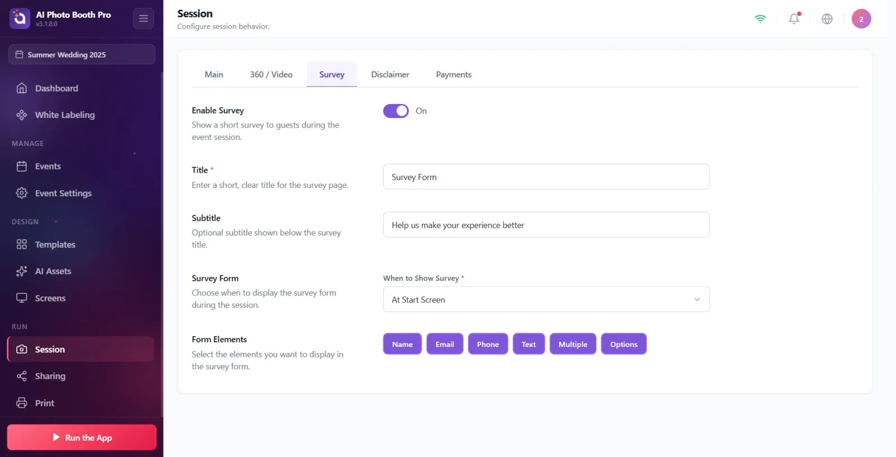Click the survey Title input field
The height and width of the screenshot is (457, 896).
(x=546, y=177)
